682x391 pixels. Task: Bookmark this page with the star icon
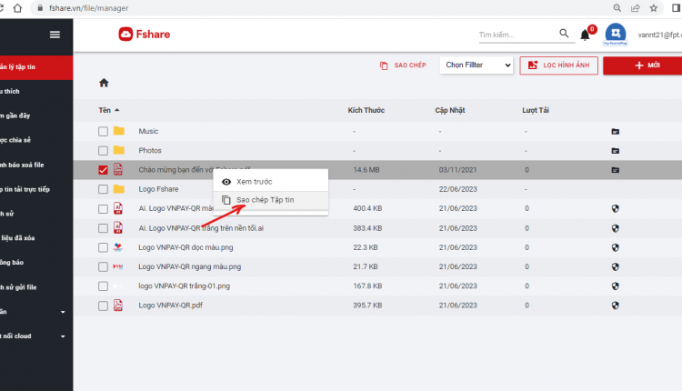pos(654,8)
